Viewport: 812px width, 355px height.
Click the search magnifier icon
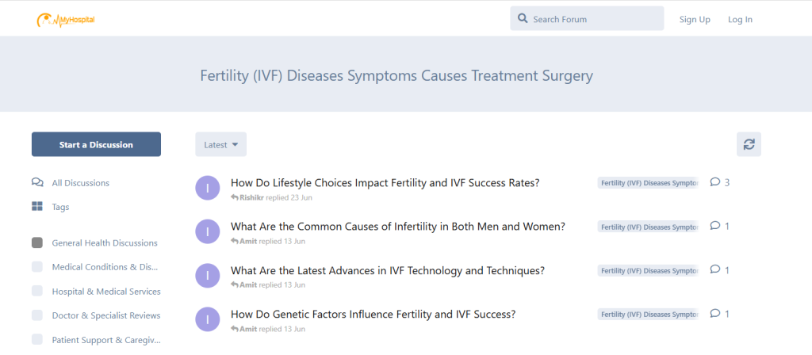[523, 18]
